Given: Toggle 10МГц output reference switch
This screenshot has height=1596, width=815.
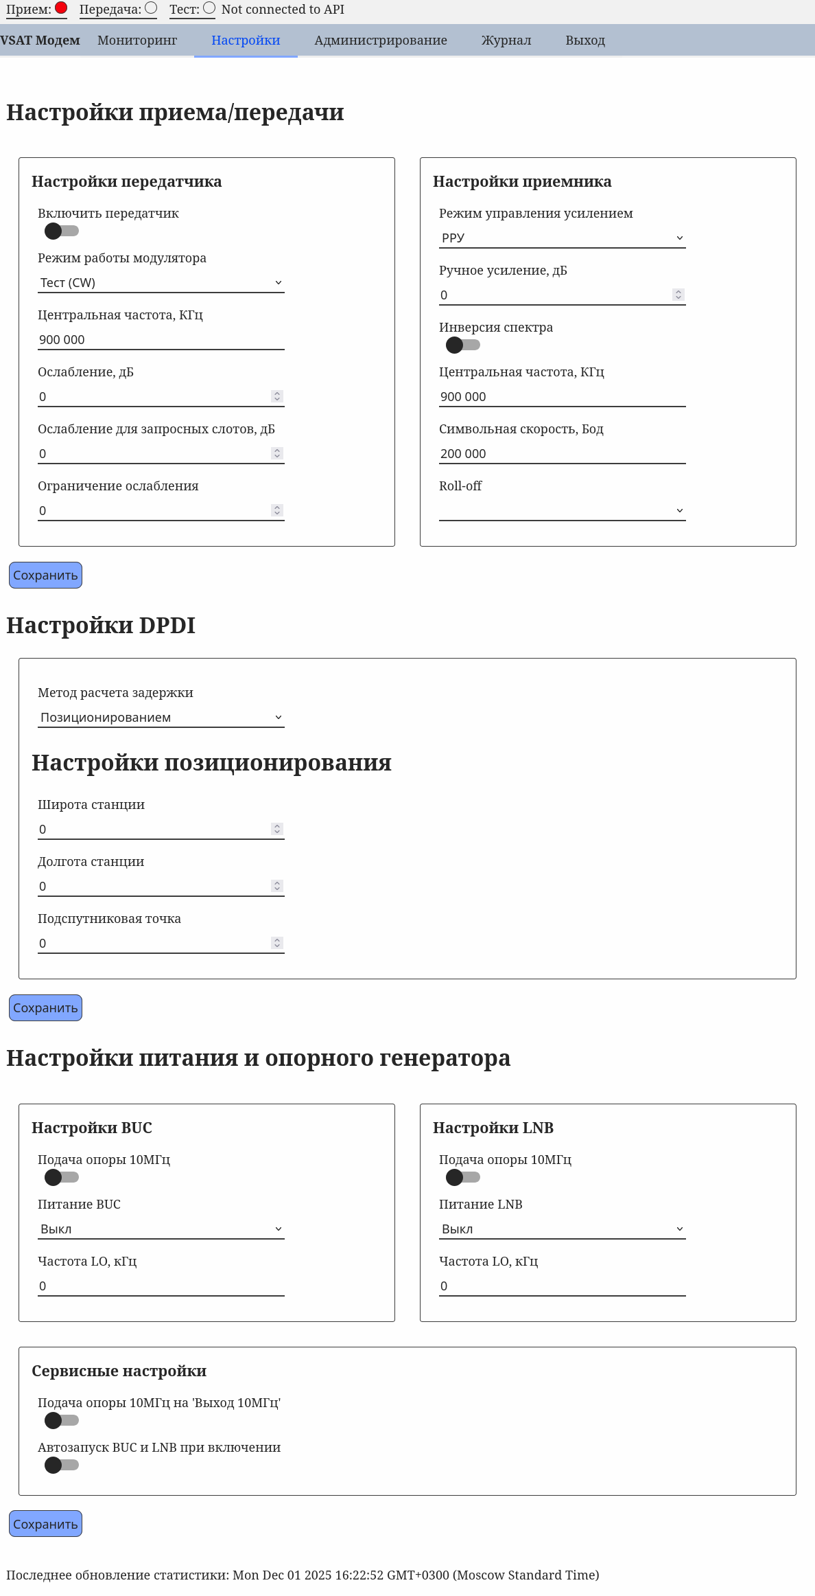Looking at the screenshot, I should tap(61, 1421).
